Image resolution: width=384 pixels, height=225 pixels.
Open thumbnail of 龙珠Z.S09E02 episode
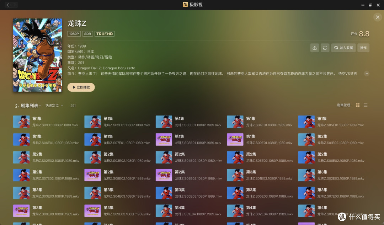click(x=164, y=175)
